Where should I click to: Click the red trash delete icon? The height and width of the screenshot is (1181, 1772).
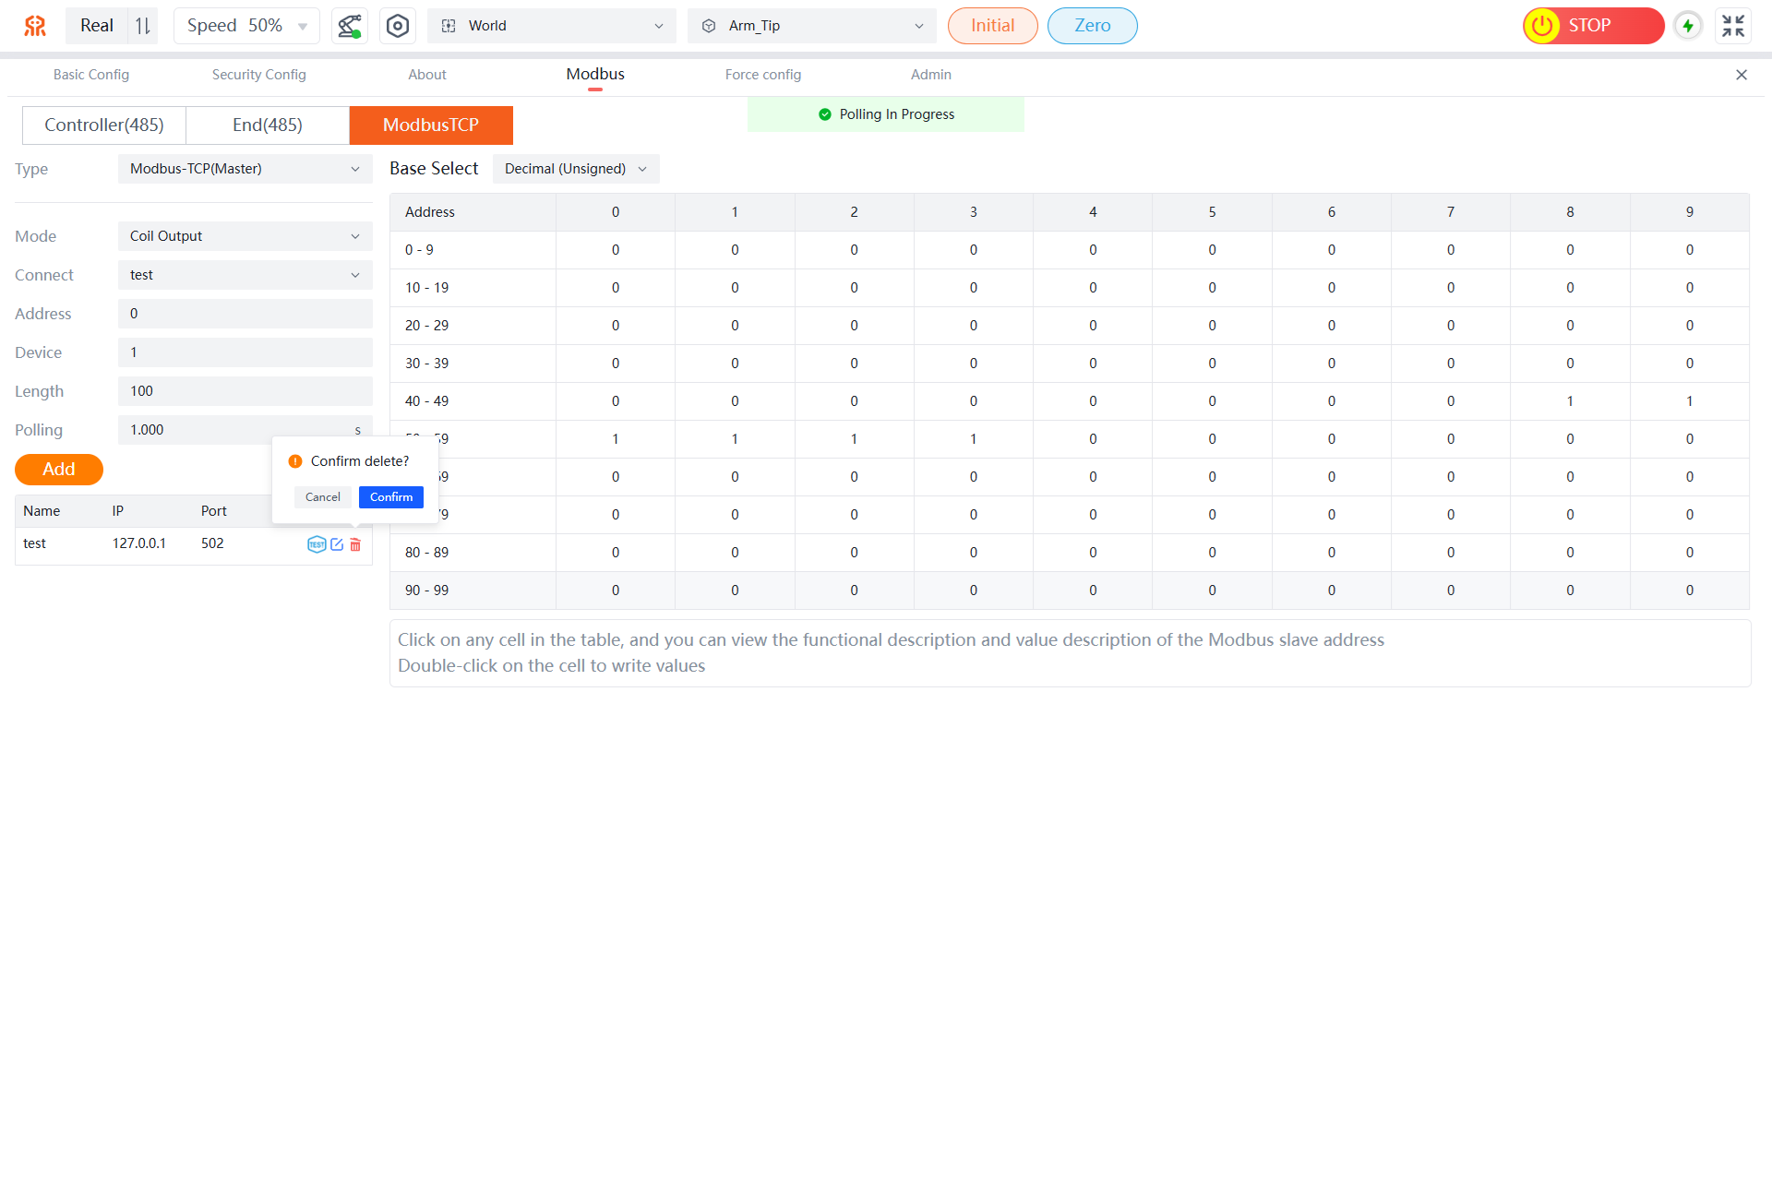[355, 544]
